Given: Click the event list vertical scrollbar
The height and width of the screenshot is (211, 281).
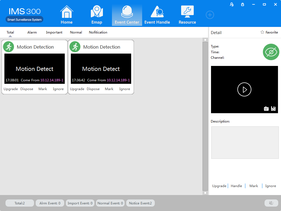Looking at the screenshot, I should [x=205, y=115].
